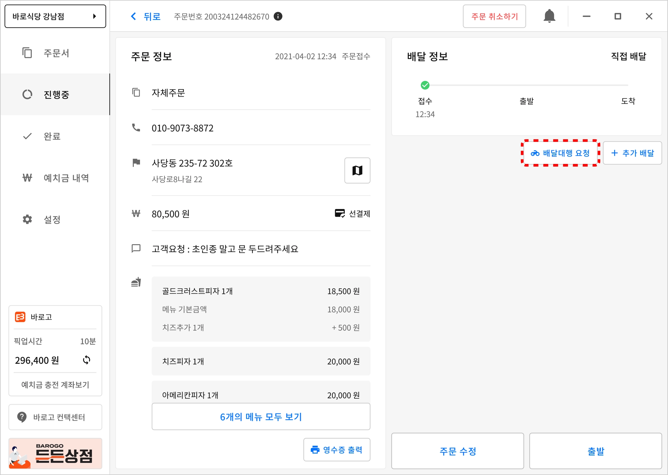The image size is (668, 475).
Task: Switch to the 완료 sidebar tab
Action: 52,136
